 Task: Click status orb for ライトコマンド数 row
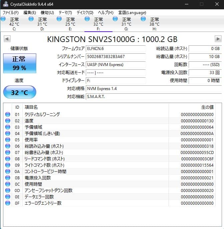(x=8, y=165)
